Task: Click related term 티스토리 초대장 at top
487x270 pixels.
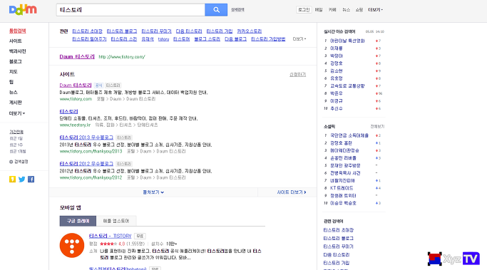Action: pos(87,31)
